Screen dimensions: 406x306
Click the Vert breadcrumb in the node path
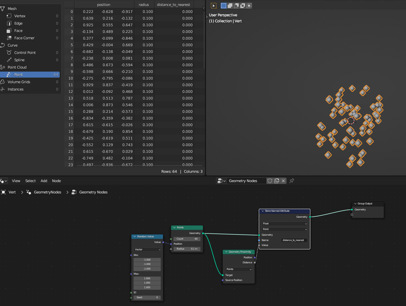pyautogui.click(x=12, y=192)
